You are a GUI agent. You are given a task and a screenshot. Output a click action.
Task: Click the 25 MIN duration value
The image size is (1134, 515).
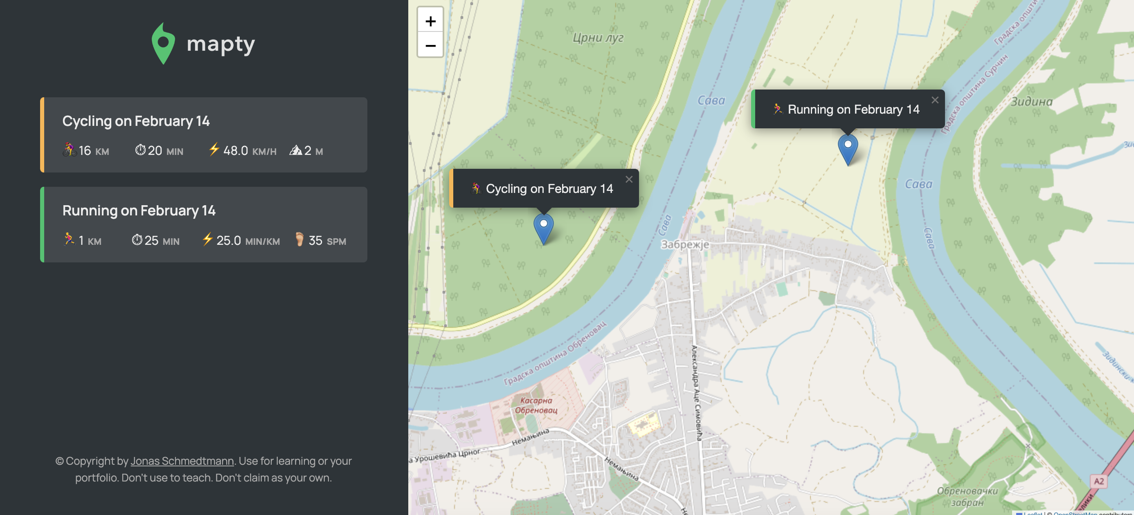(x=162, y=241)
